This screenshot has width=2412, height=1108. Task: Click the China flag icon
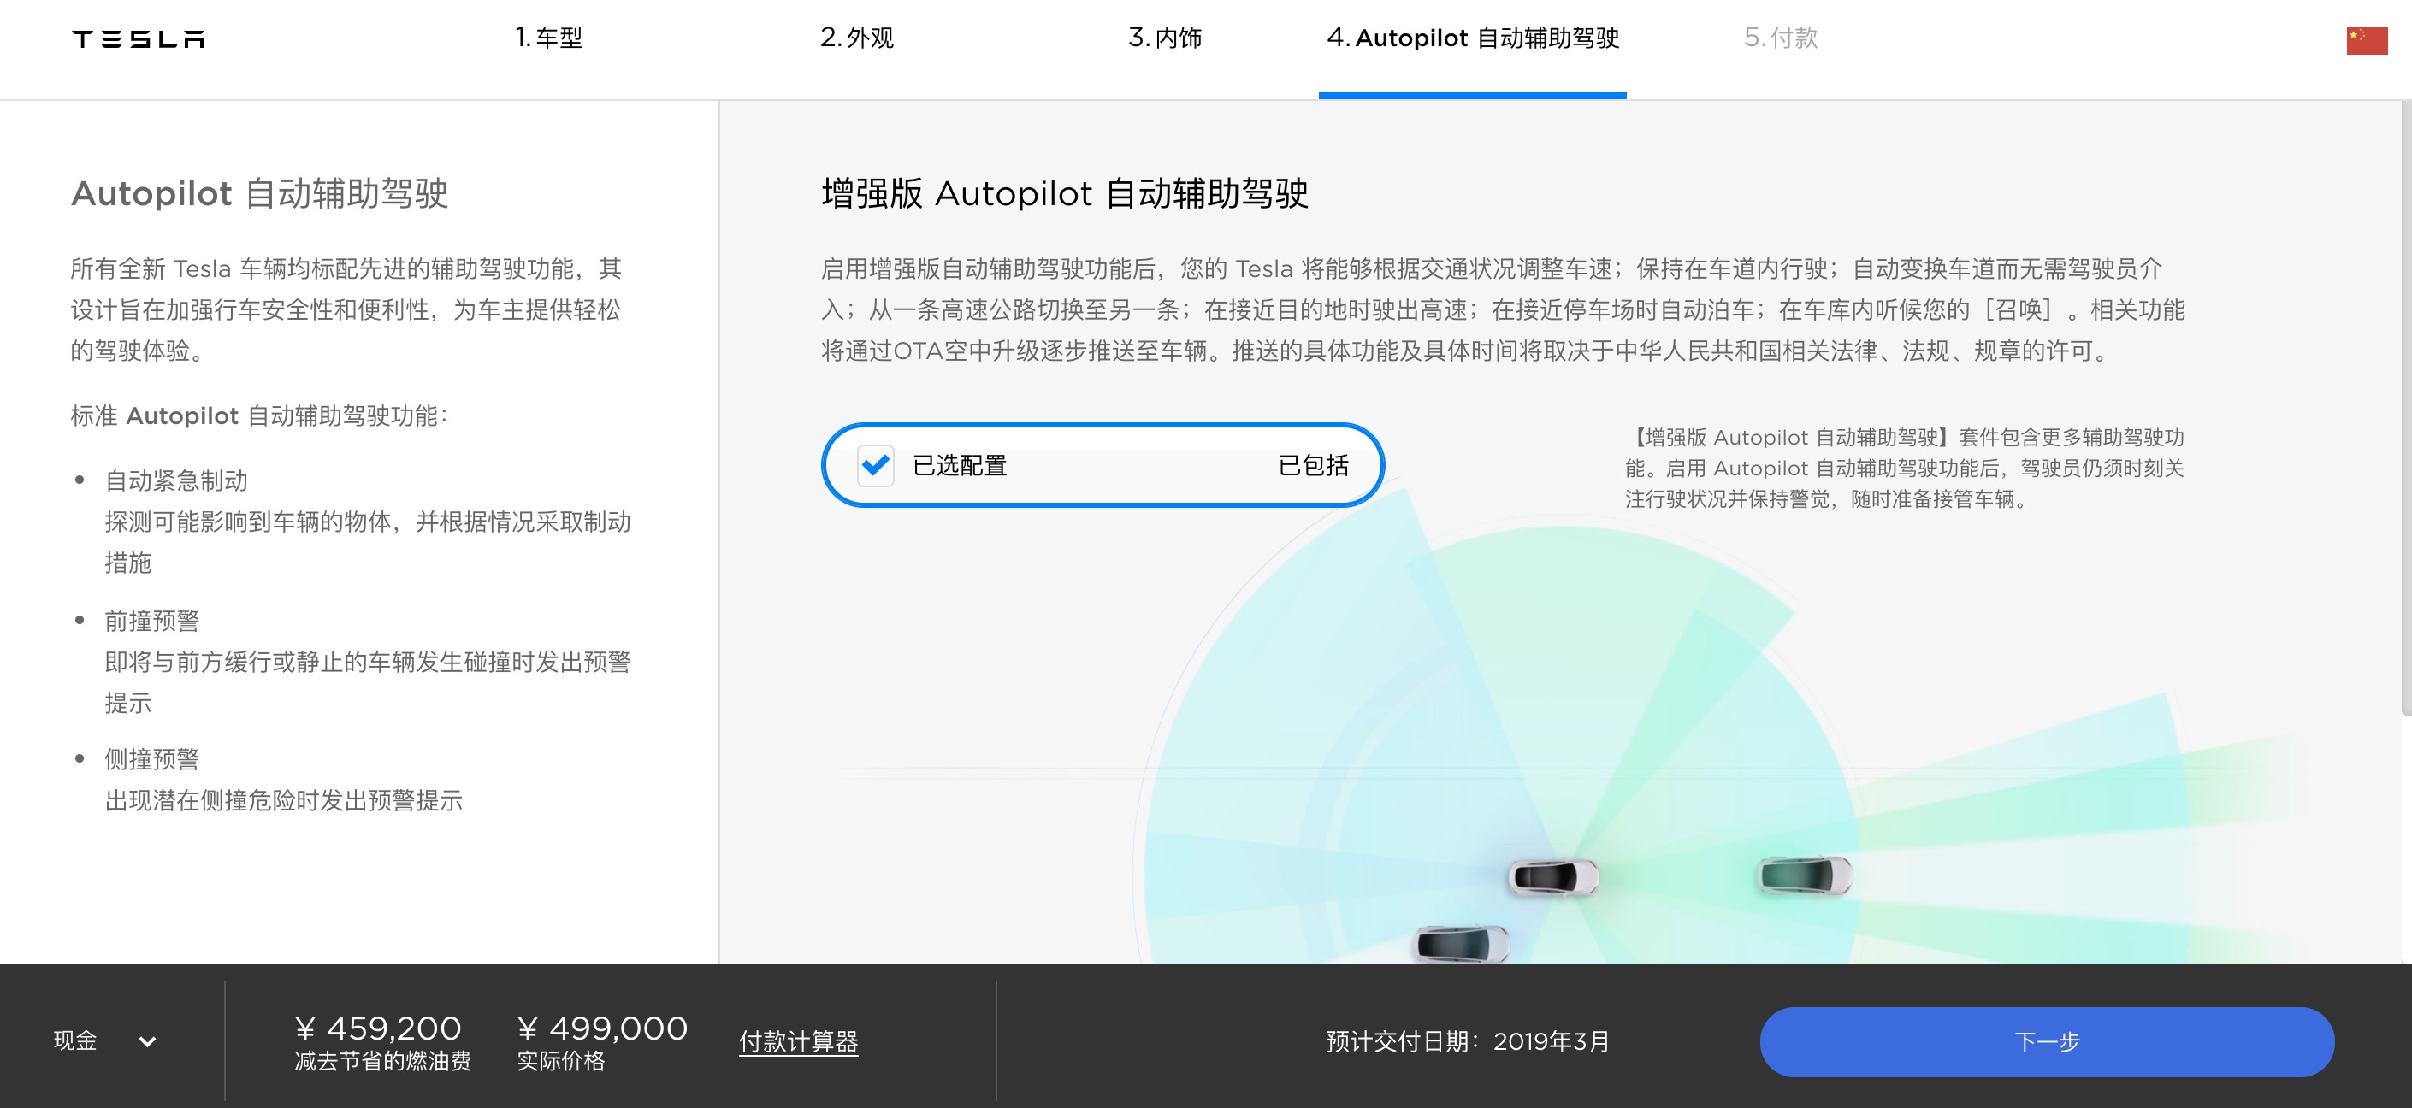point(2366,41)
